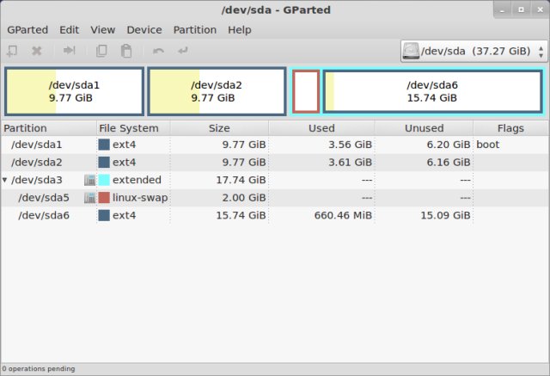Click the key icon beside /dev/sda5
Image resolution: width=550 pixels, height=376 pixels.
pyautogui.click(x=89, y=198)
